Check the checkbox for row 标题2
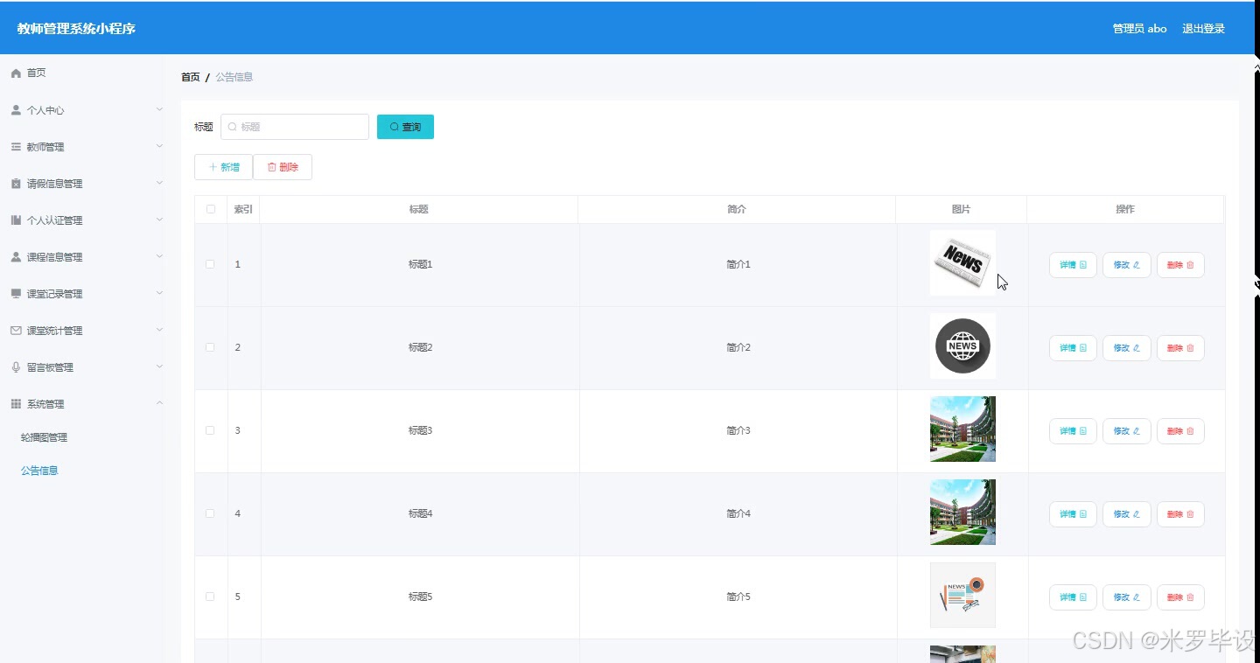The image size is (1260, 663). pos(210,347)
